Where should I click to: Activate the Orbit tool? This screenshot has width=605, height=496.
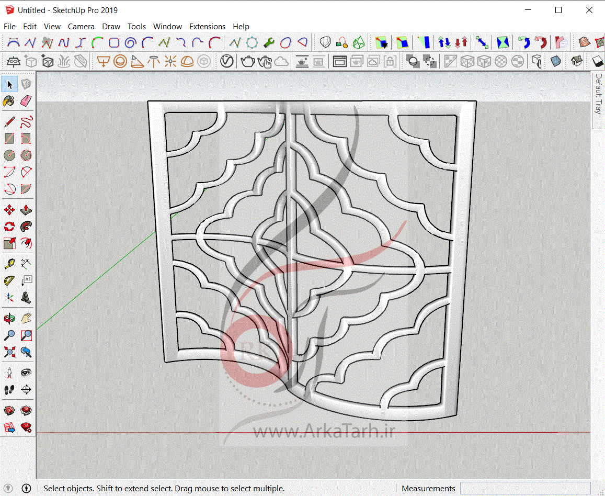click(x=9, y=318)
